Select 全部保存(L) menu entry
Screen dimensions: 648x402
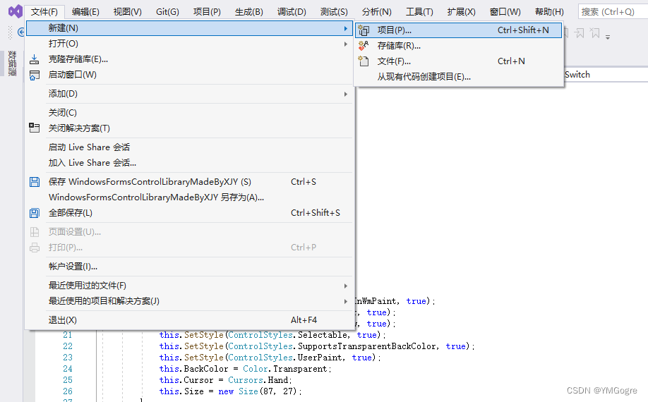click(189, 213)
